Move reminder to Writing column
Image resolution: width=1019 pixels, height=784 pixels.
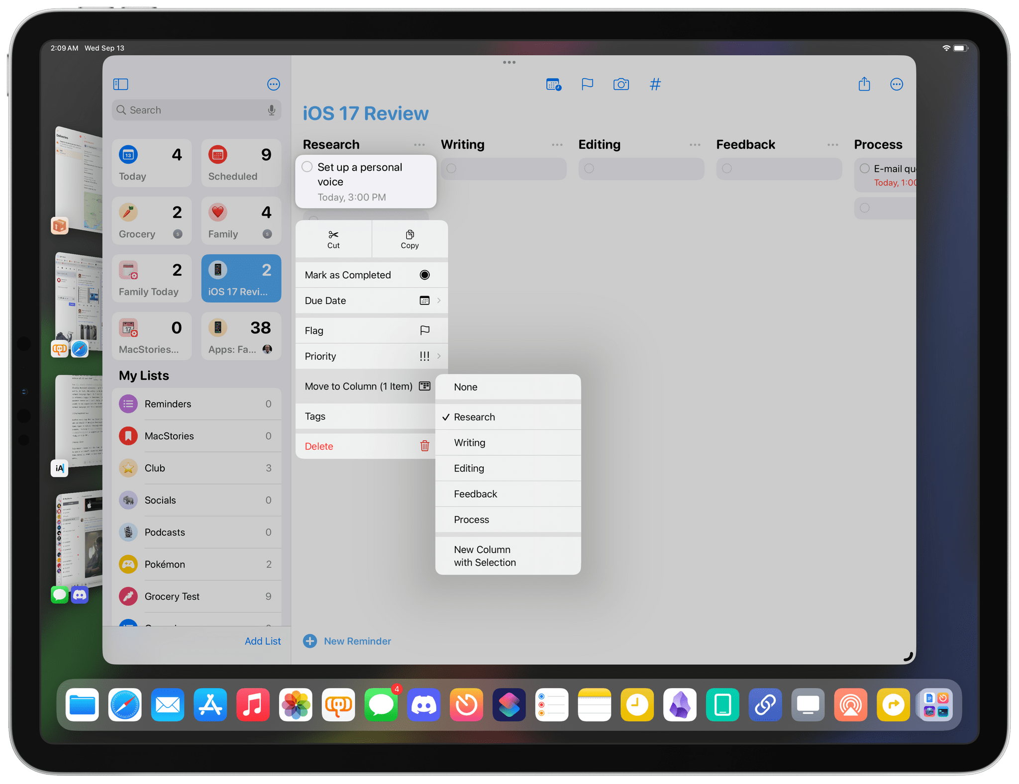[x=508, y=443]
